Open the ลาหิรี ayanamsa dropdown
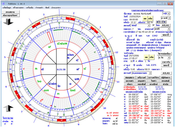The width and height of the screenshot is (175, 127). 169,29
